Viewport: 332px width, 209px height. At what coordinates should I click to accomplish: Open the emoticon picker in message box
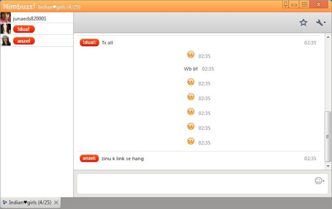point(320,180)
